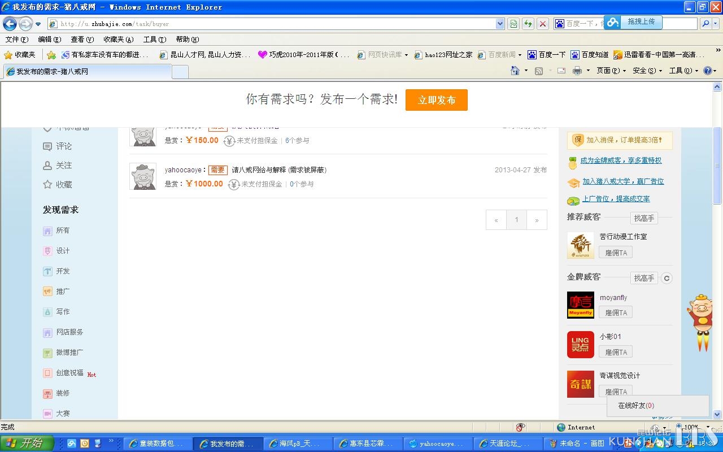The height and width of the screenshot is (452, 723).
Task: Click the 评论 sidebar item
Action: pyautogui.click(x=58, y=146)
